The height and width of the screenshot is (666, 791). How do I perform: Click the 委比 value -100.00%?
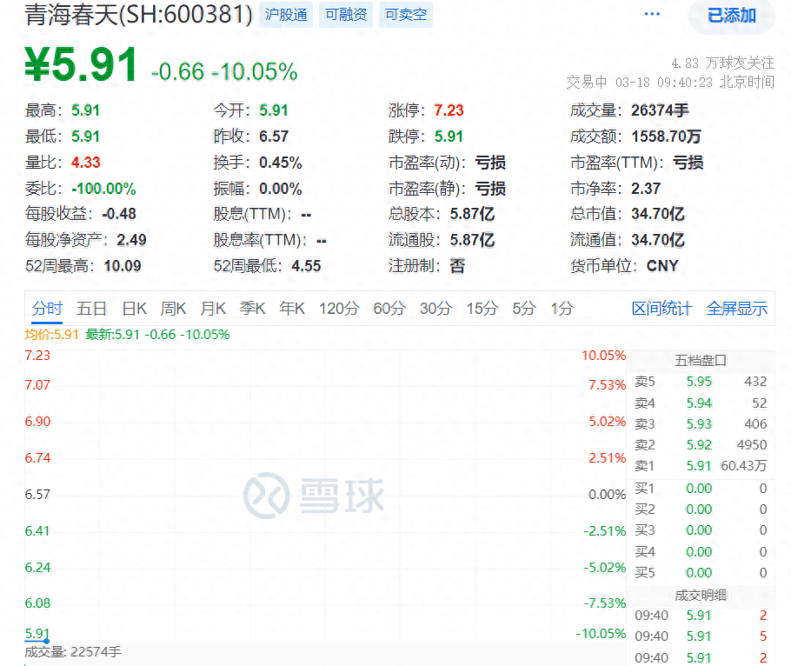pos(103,189)
